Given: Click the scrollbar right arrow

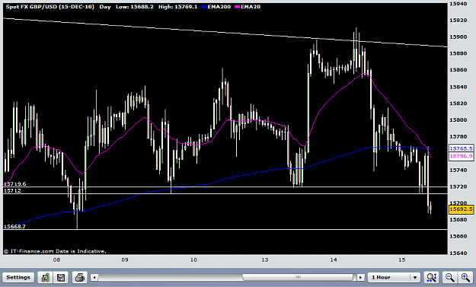Looking at the screenshot, I should (360, 277).
